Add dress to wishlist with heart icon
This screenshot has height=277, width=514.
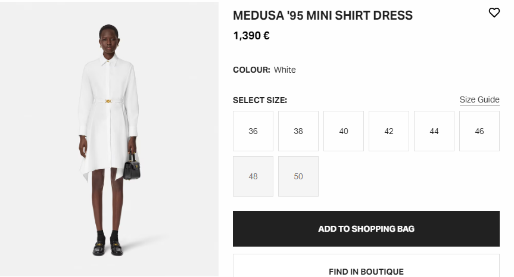click(494, 13)
